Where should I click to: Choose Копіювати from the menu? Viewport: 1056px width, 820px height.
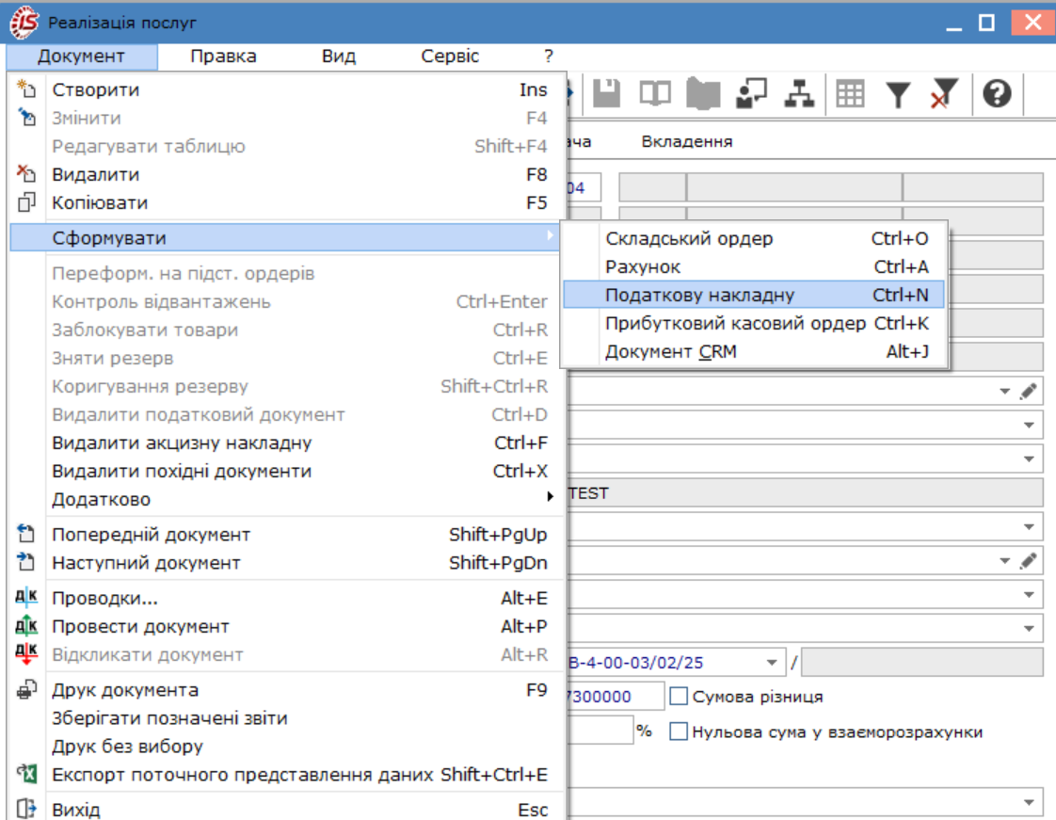coord(285,202)
